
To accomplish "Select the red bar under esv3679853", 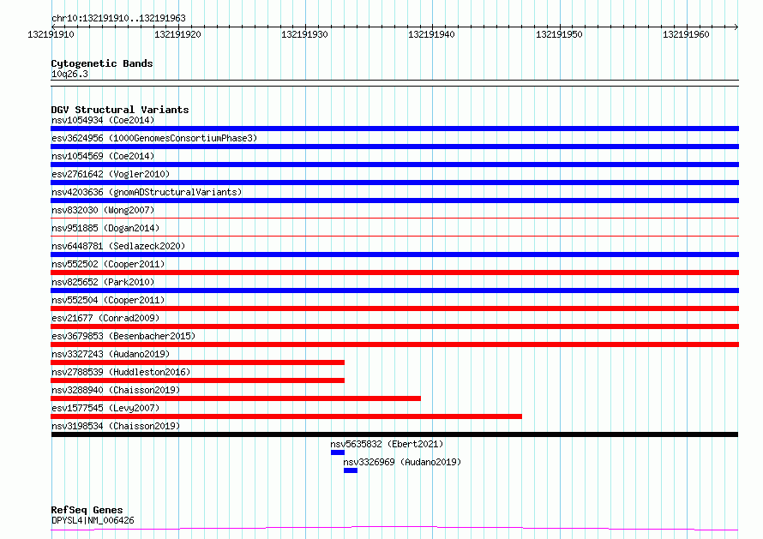I will tap(394, 344).
